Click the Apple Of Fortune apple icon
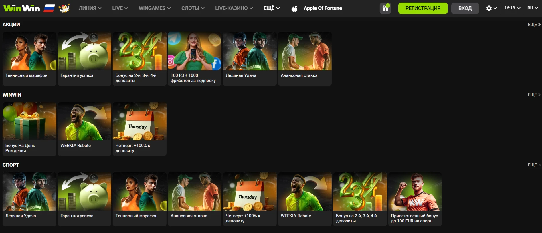542x233 pixels. click(x=294, y=9)
